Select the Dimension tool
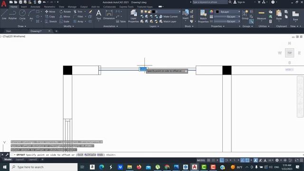304x171 pixels. [x=109, y=15]
